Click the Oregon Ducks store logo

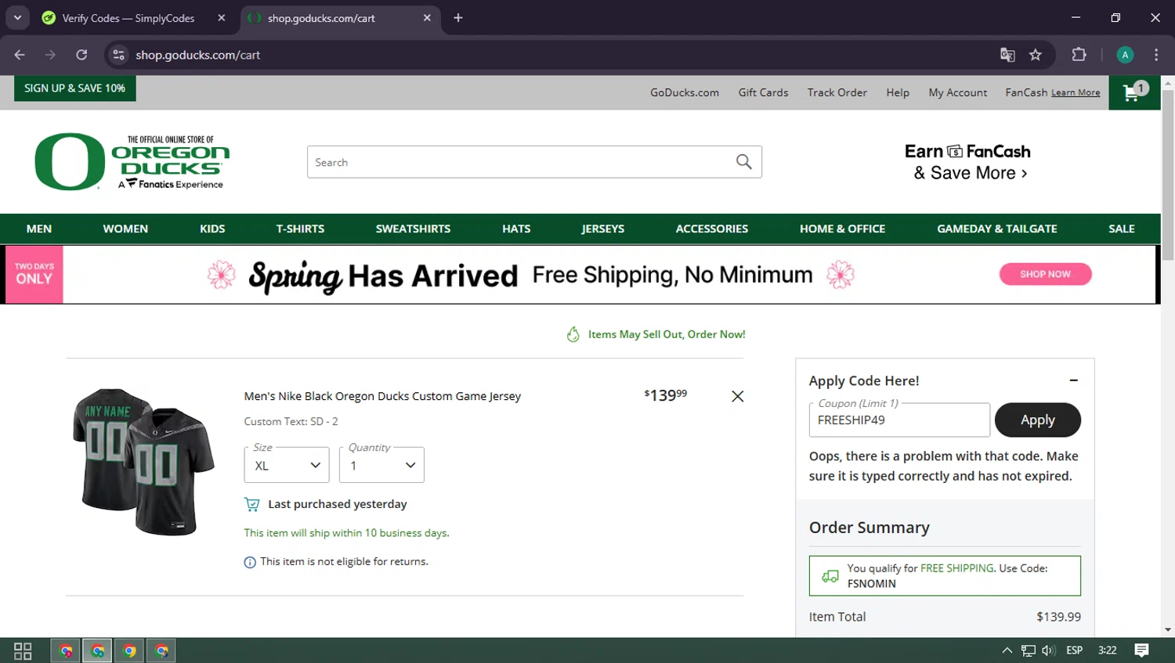(132, 162)
